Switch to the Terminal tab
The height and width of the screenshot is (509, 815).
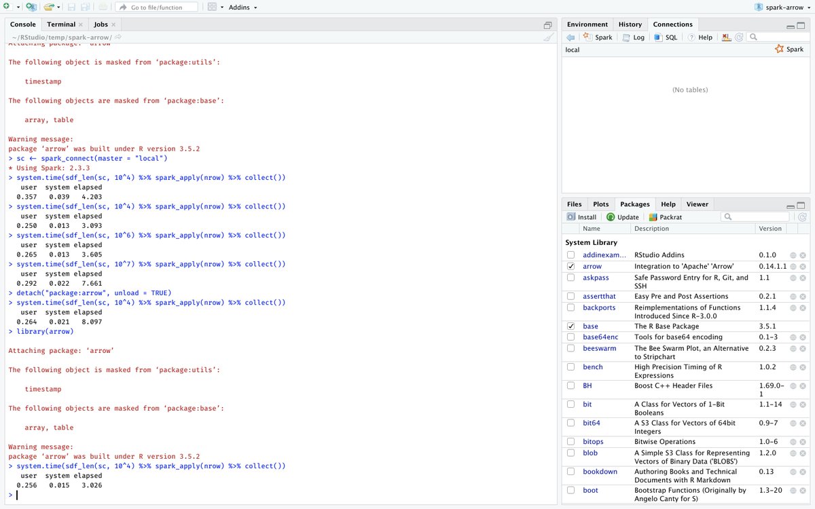[61, 24]
